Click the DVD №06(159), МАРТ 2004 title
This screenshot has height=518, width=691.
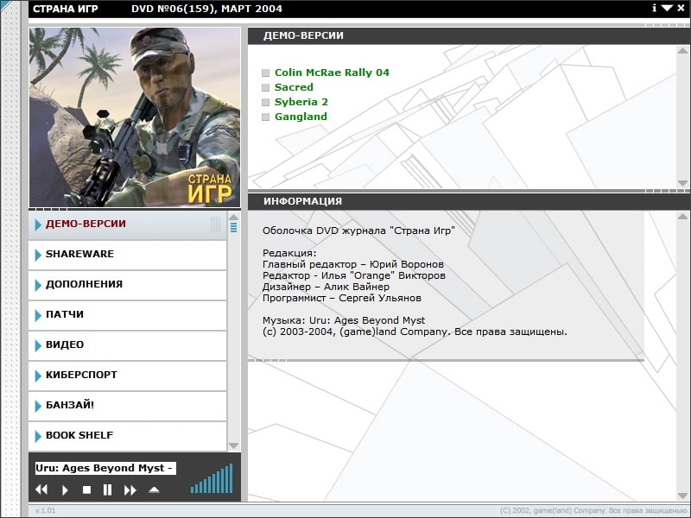206,9
